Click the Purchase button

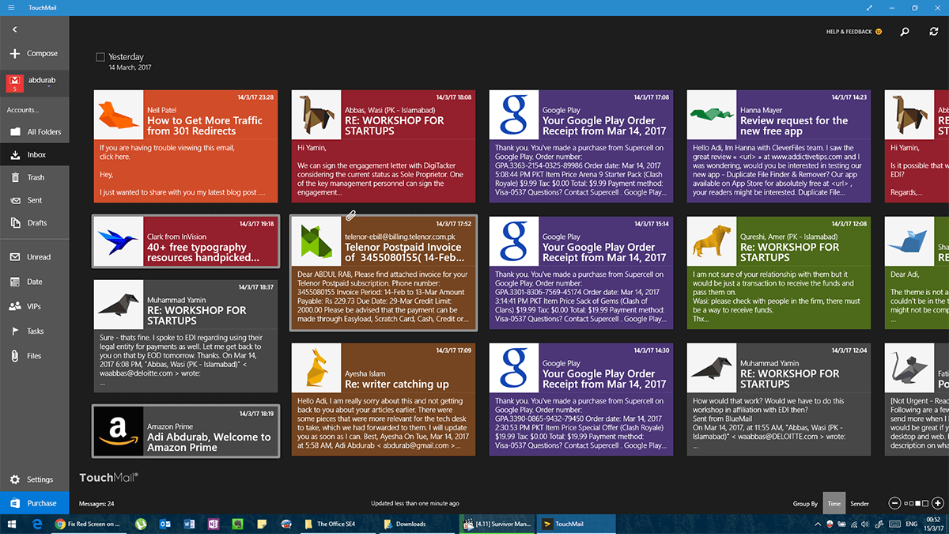tap(34, 502)
